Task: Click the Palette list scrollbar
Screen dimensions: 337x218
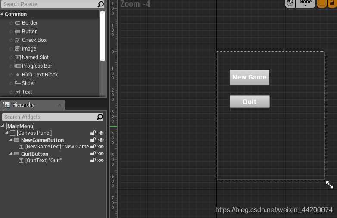Action: 103,36
